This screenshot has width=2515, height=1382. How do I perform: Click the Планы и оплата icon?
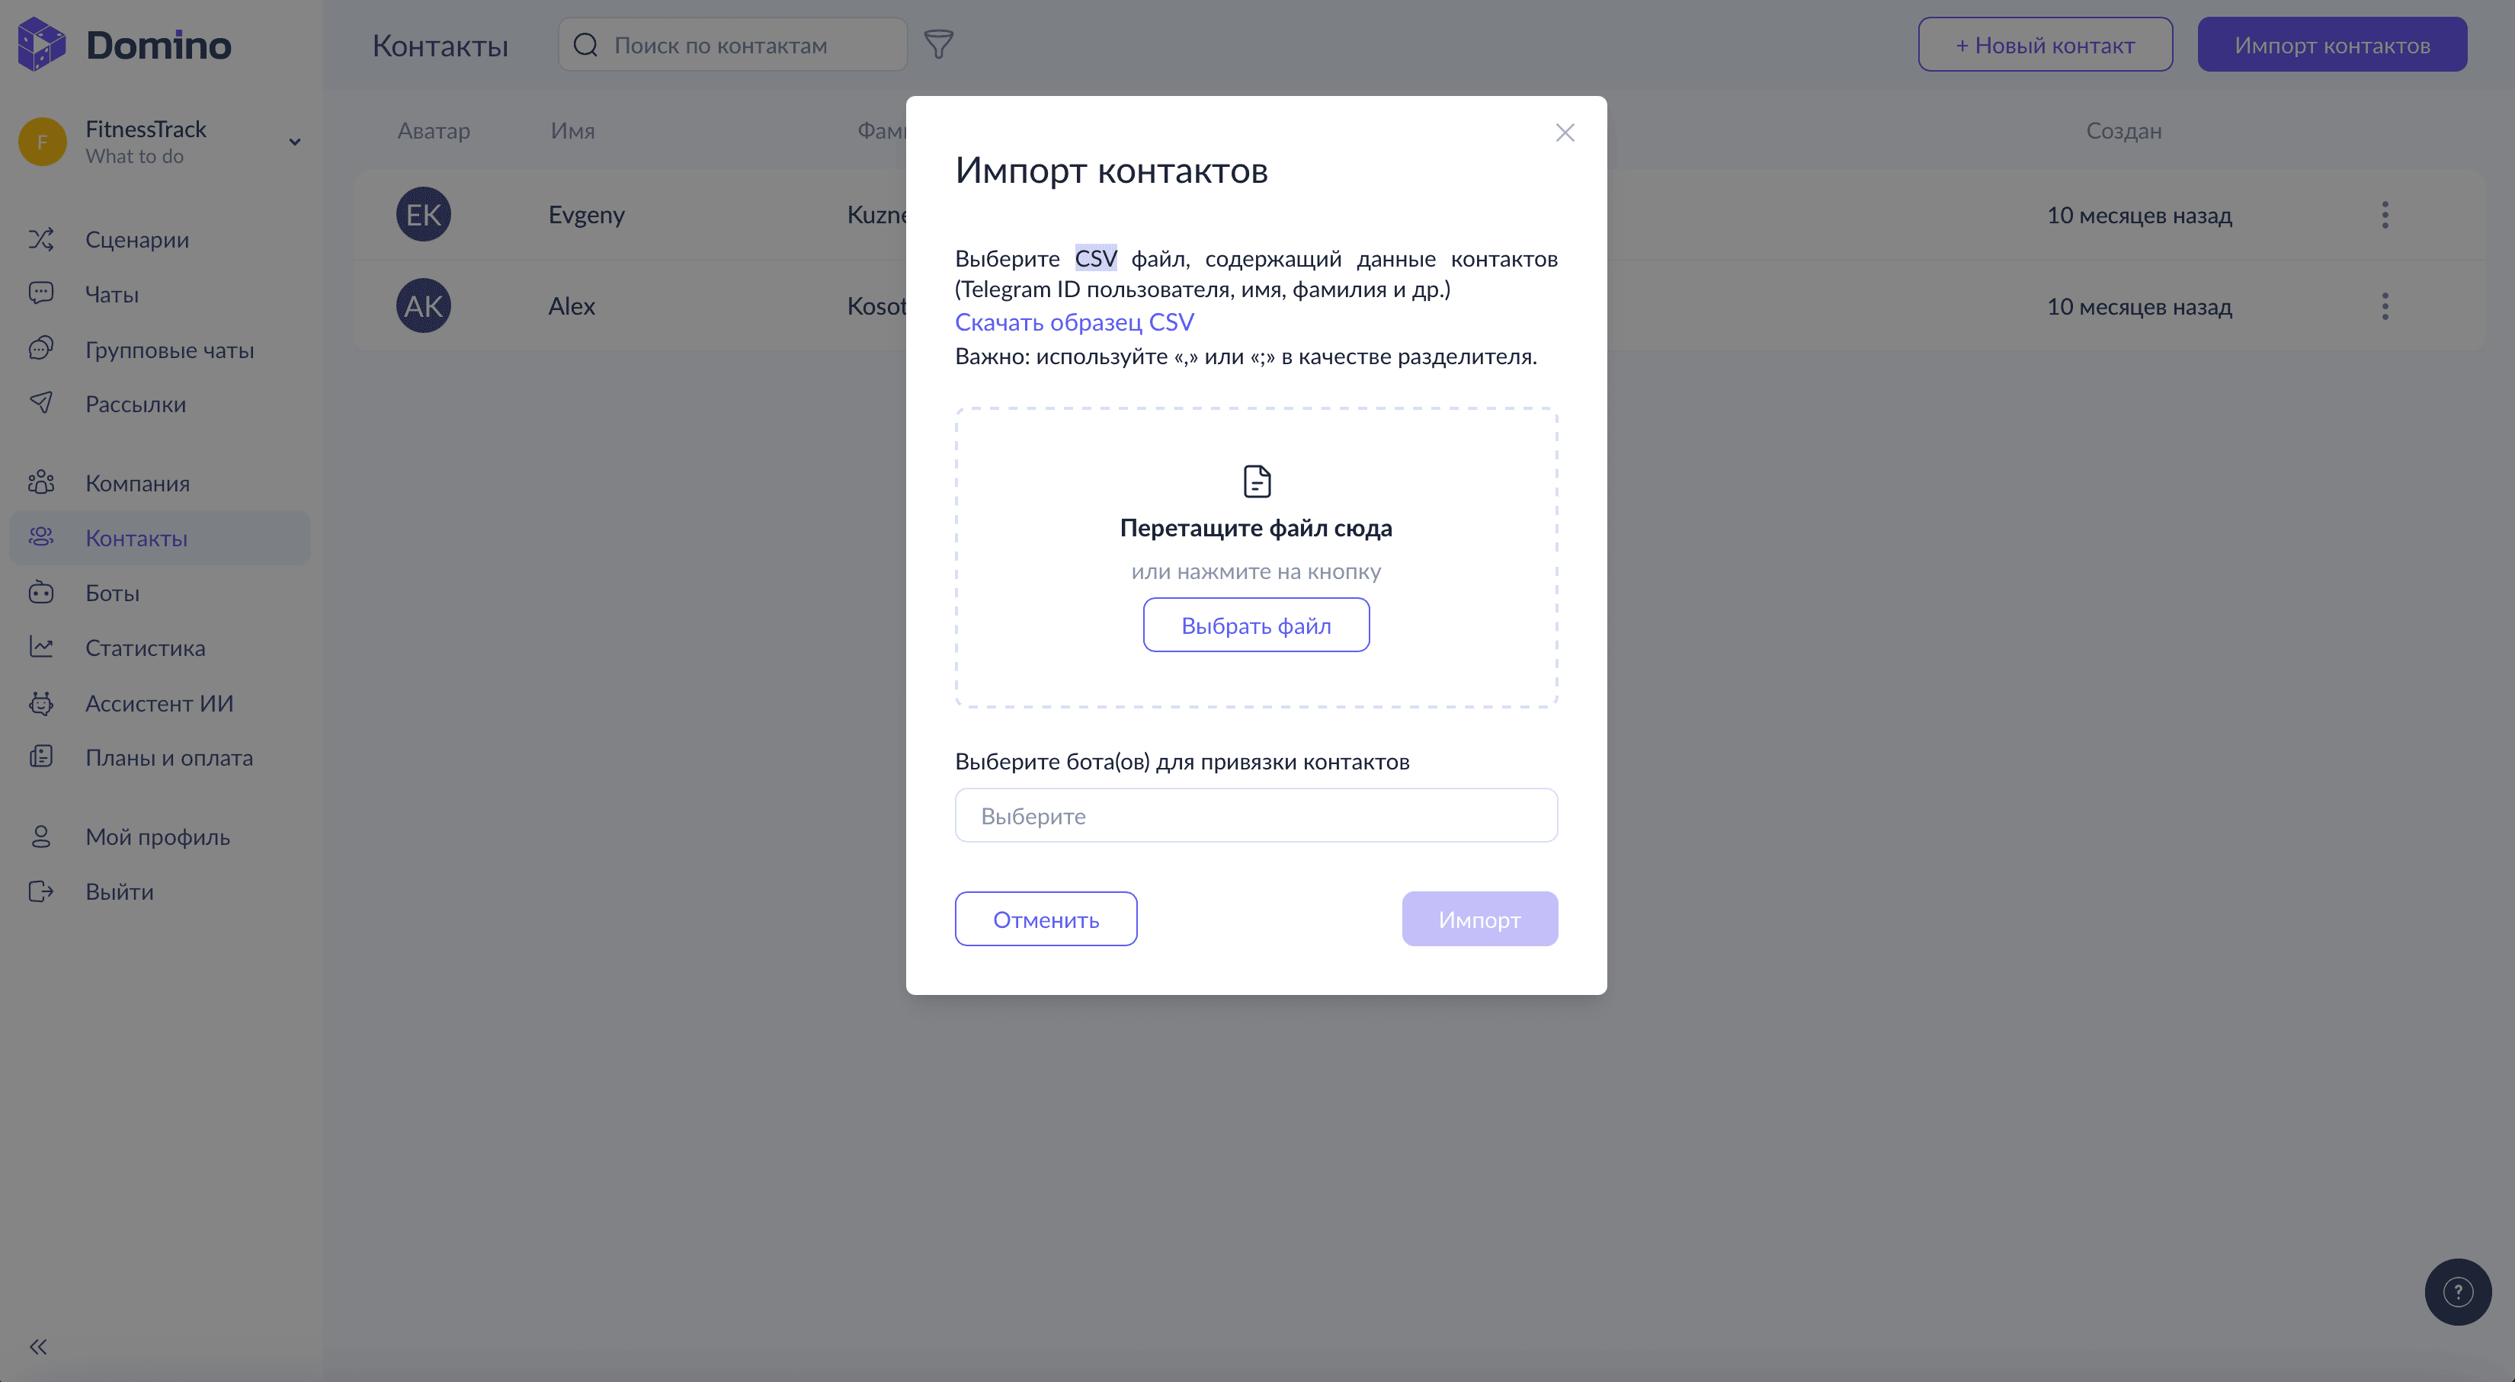click(x=41, y=757)
